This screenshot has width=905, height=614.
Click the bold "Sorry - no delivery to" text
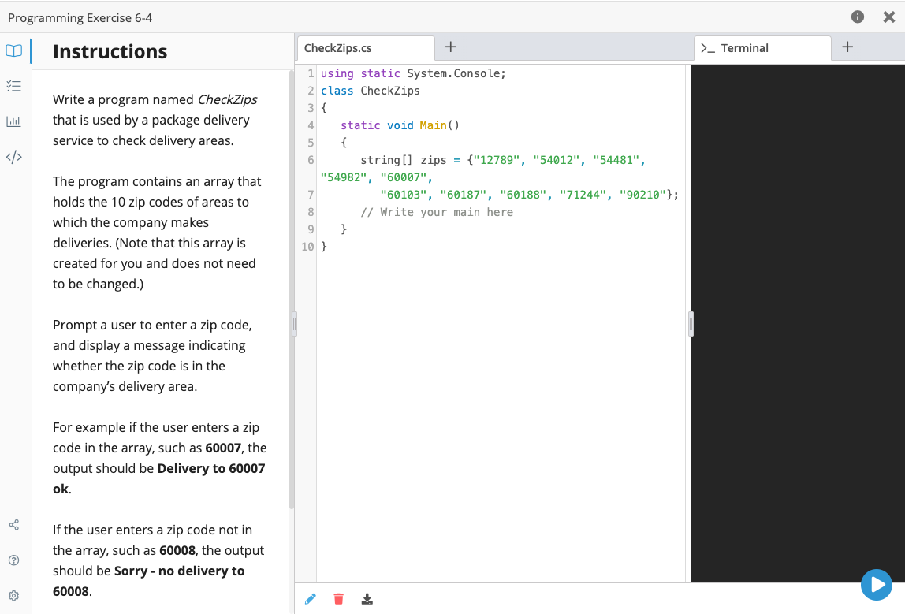(x=180, y=571)
